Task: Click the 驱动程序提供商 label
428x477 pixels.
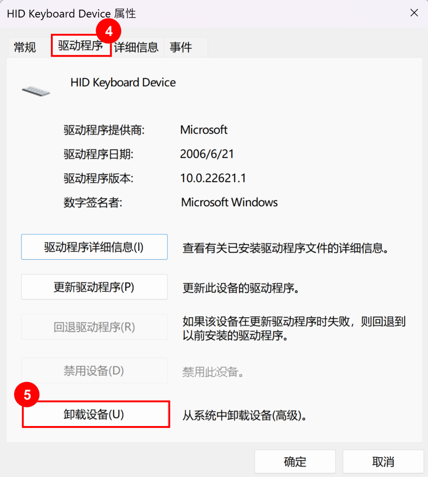Action: 104,130
